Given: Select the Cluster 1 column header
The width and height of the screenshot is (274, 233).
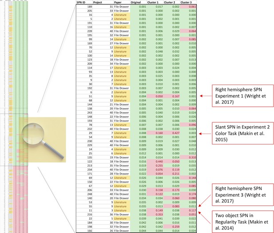Looking at the screenshot, I should tap(153, 3).
